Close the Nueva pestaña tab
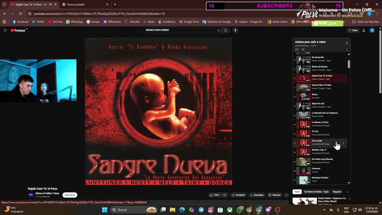The height and width of the screenshot is (215, 382). [107, 4]
